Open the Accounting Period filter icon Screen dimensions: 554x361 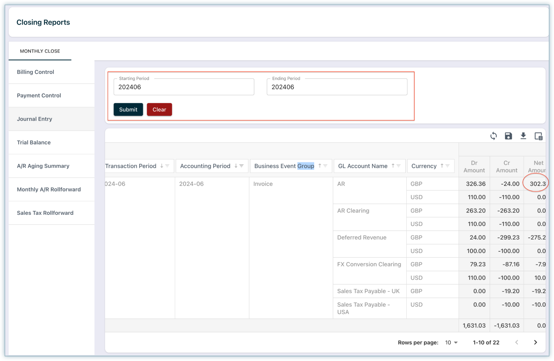point(242,166)
